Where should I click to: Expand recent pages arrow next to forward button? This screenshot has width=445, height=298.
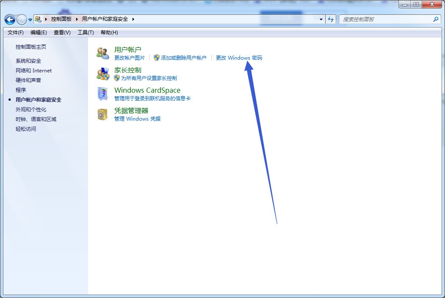(30, 20)
